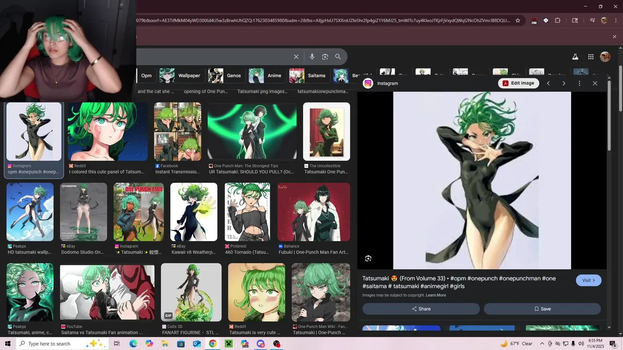Open more options in the image preview panel
This screenshot has width=623, height=350.
(x=579, y=83)
